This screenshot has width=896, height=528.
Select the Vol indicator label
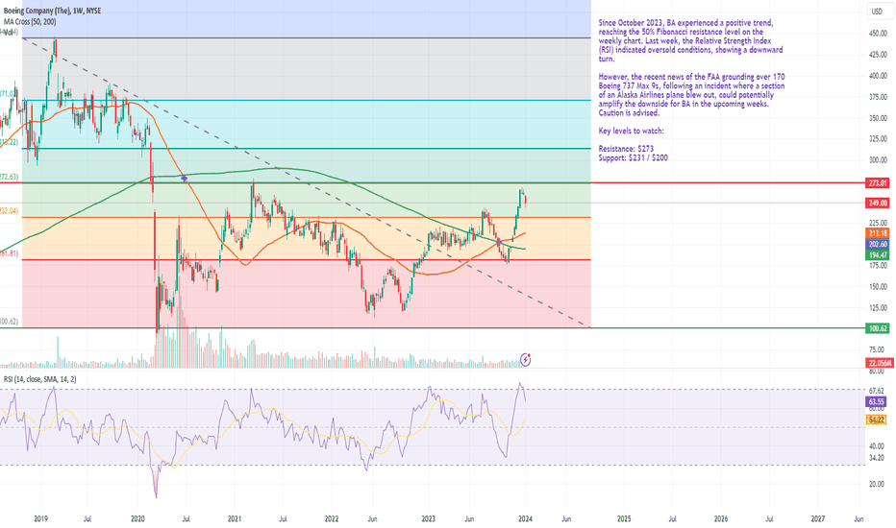point(8,33)
